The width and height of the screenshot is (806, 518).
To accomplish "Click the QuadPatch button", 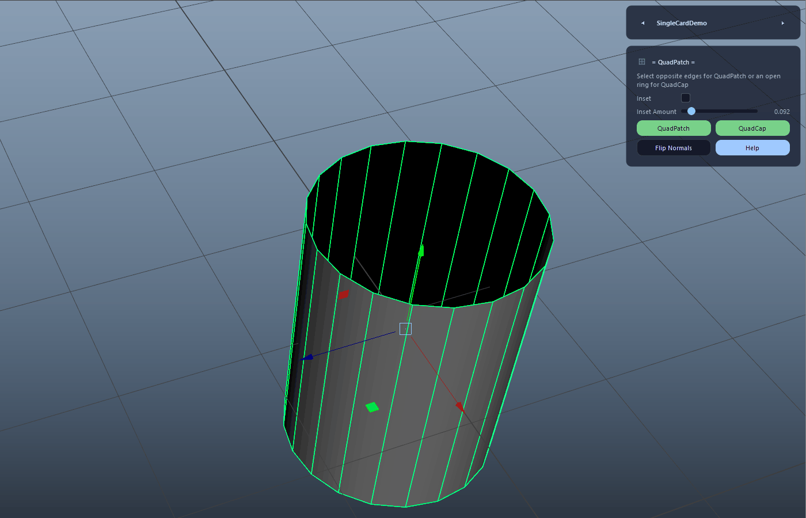I will (674, 128).
